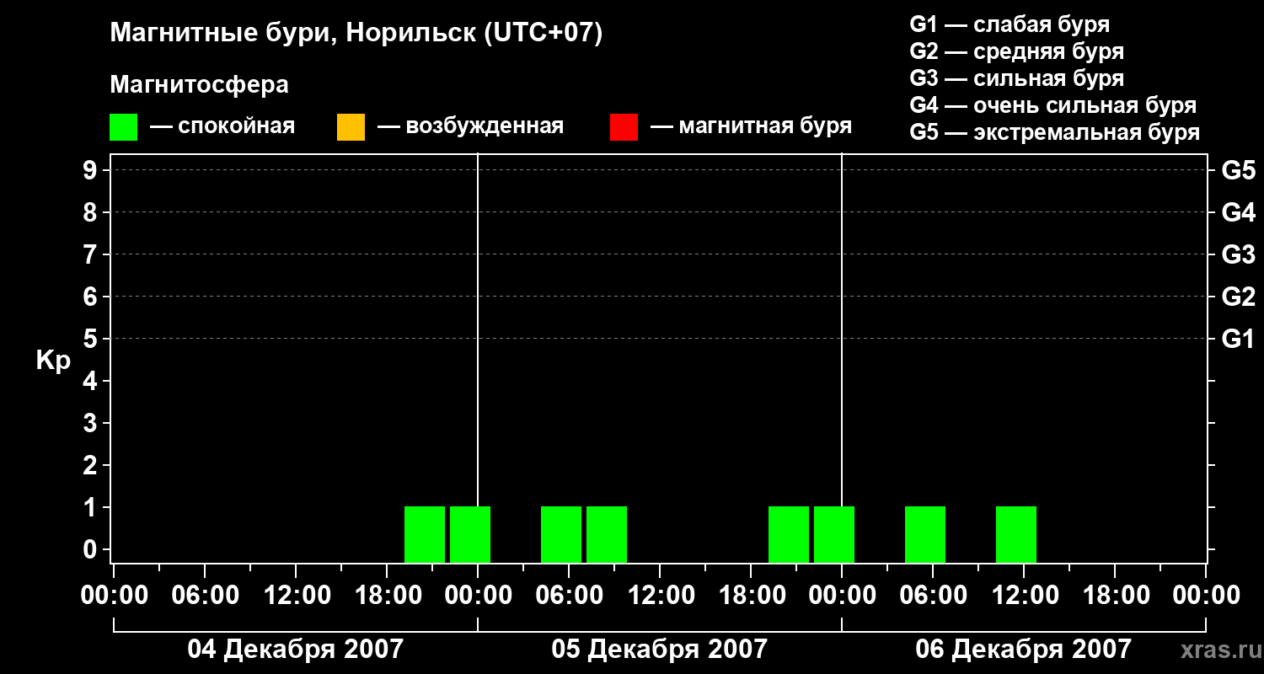Click the 'G2' label on the right axis
This screenshot has height=674, width=1264.
[x=1239, y=297]
